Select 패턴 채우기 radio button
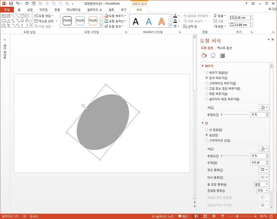277x219 pixels. pos(207,94)
